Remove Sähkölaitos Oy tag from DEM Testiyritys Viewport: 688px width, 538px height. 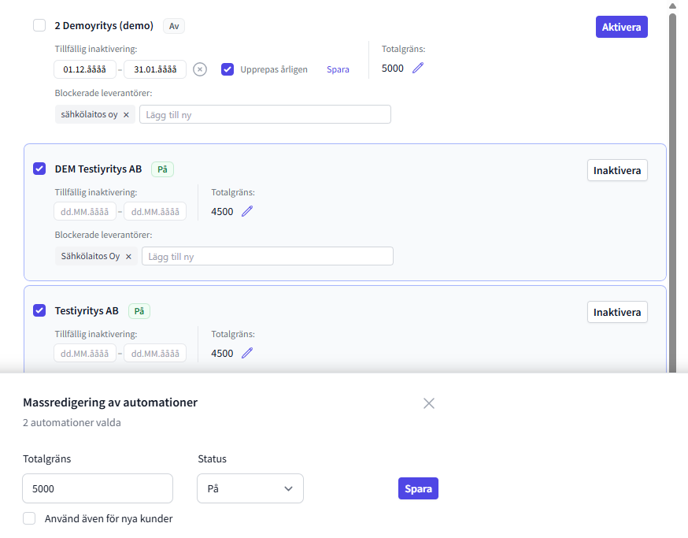coord(128,257)
